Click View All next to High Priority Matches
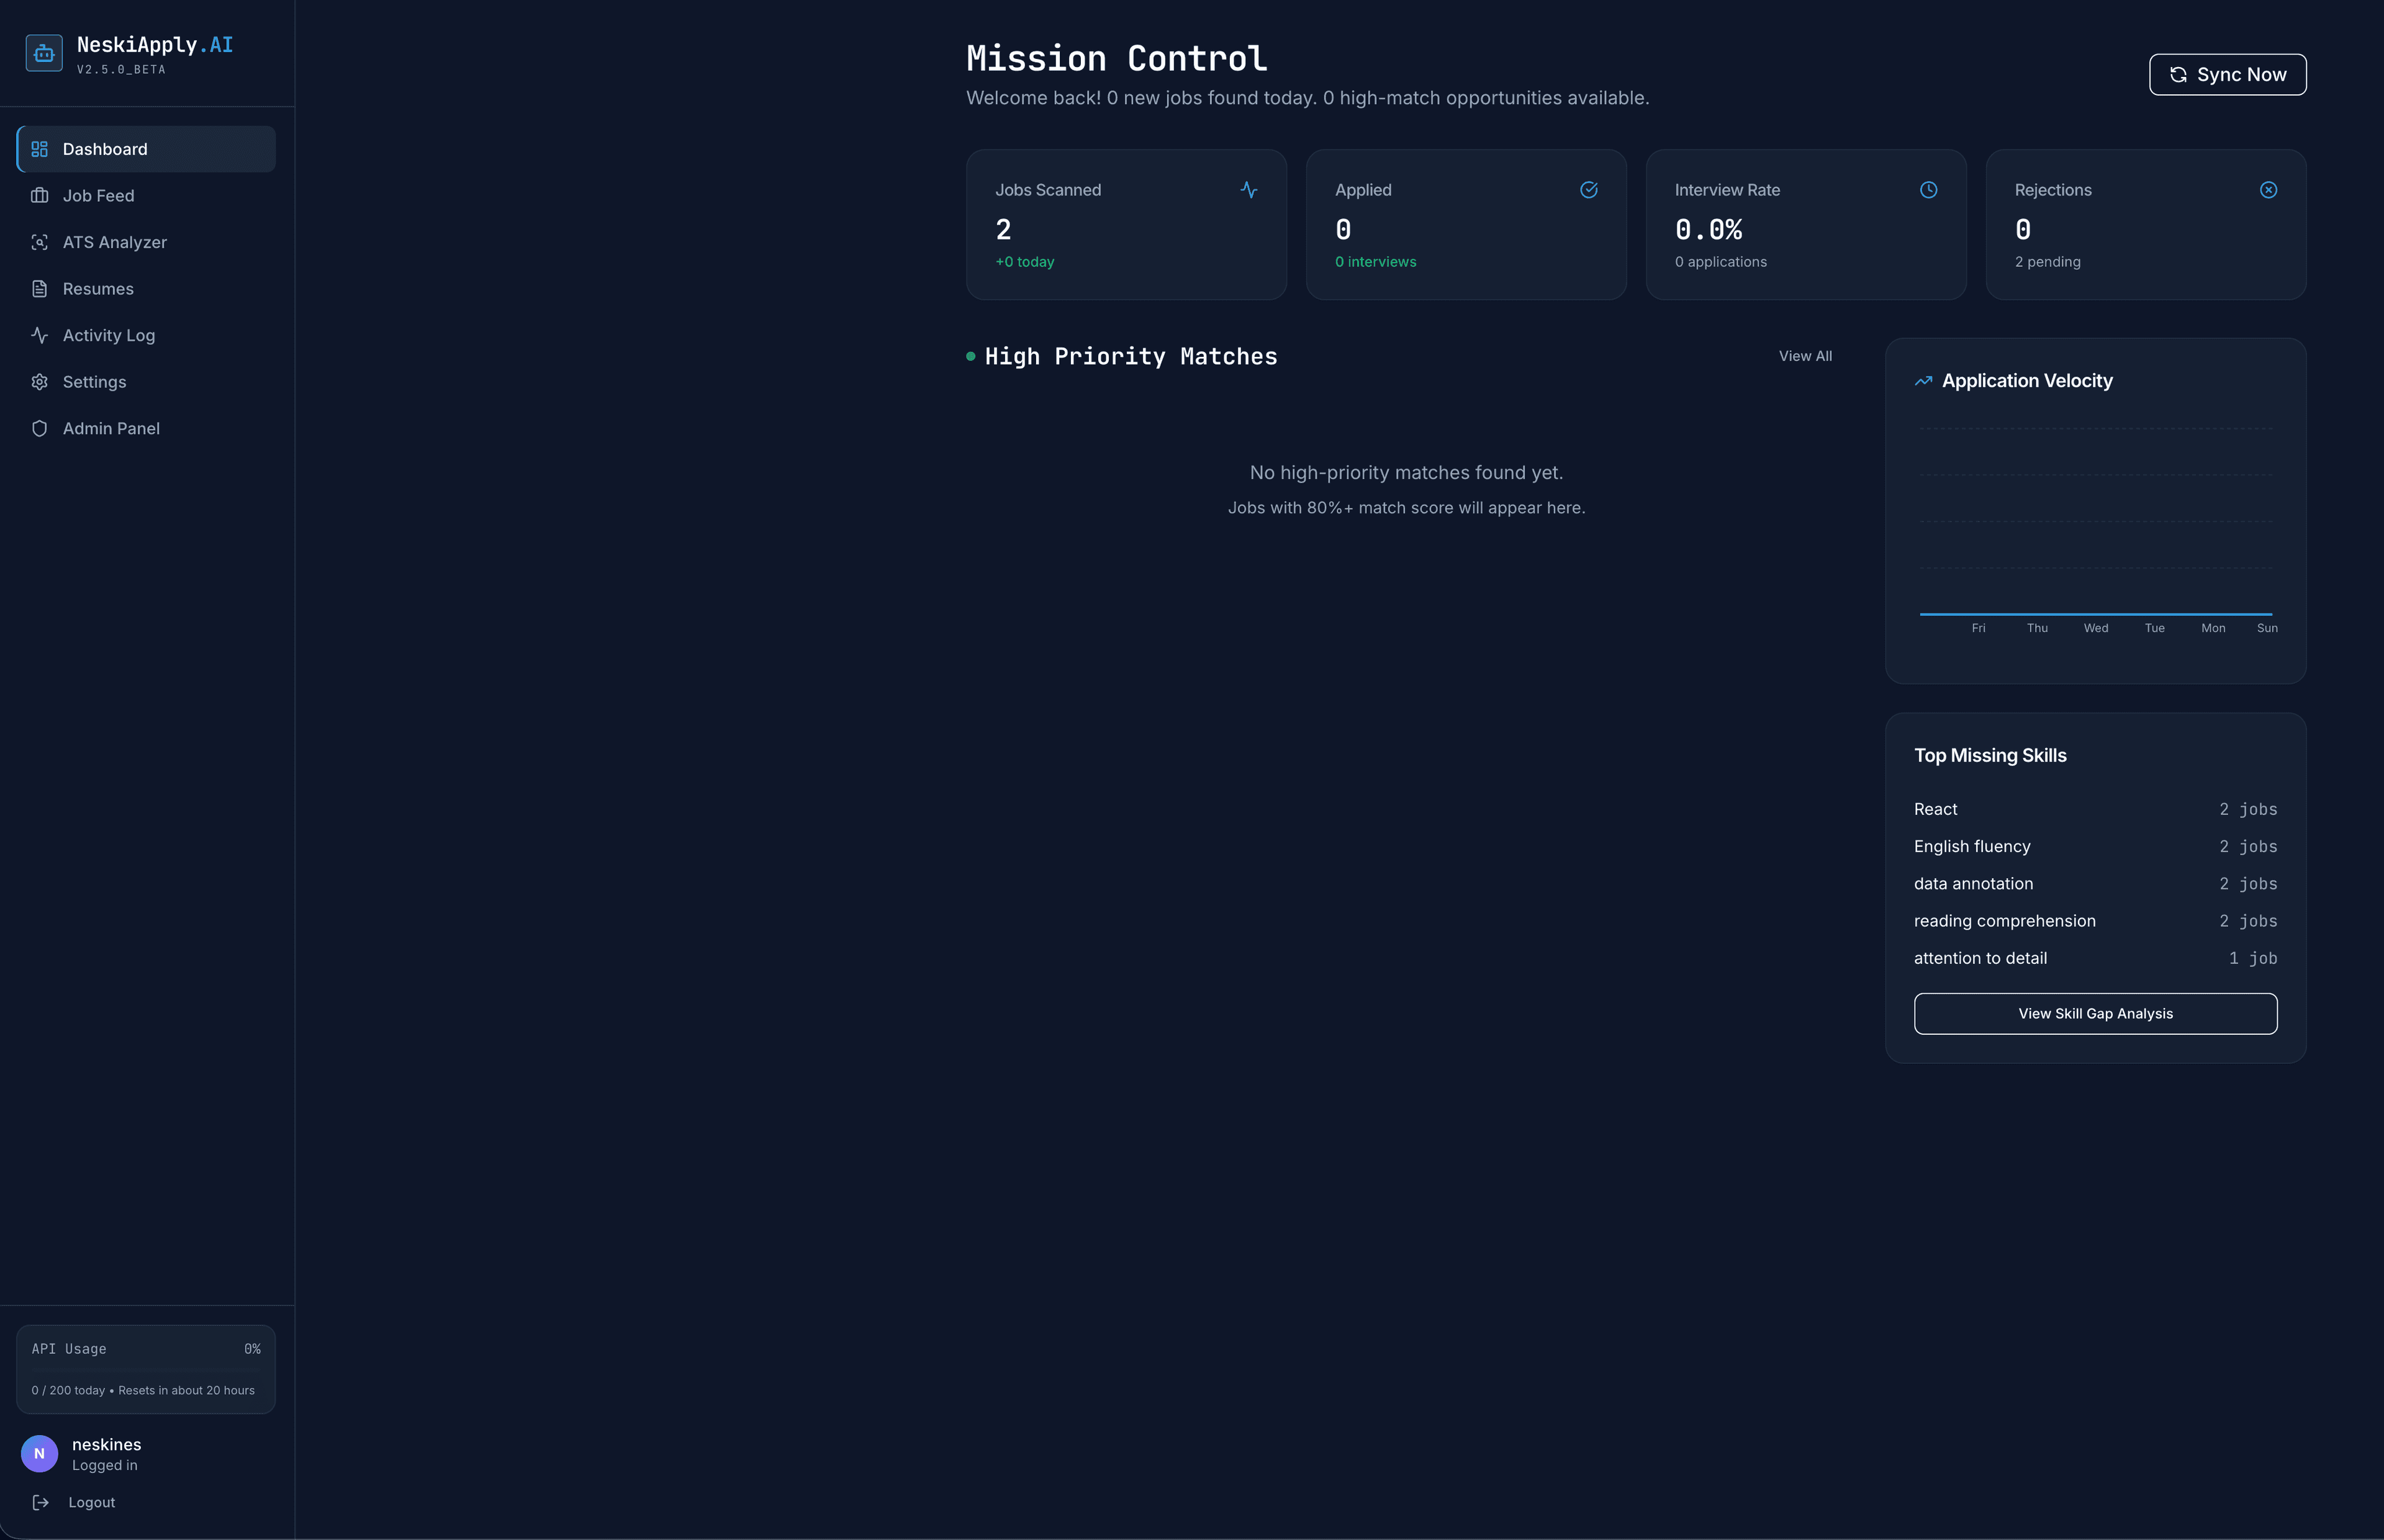The image size is (2384, 1540). pyautogui.click(x=1804, y=355)
